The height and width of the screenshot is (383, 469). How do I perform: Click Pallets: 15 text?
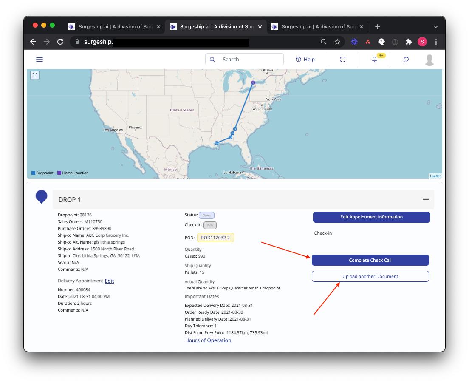[195, 272]
